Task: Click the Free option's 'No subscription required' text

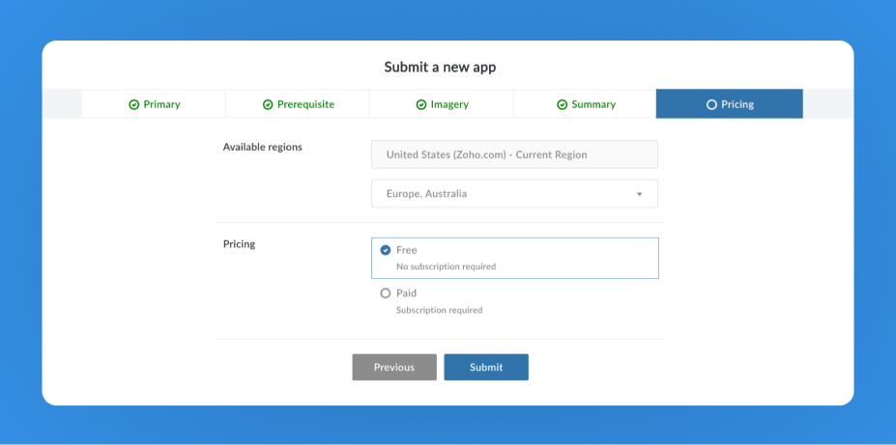Action: 446,266
